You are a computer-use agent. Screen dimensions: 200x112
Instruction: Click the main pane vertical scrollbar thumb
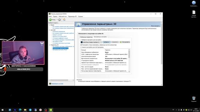pos(162,44)
